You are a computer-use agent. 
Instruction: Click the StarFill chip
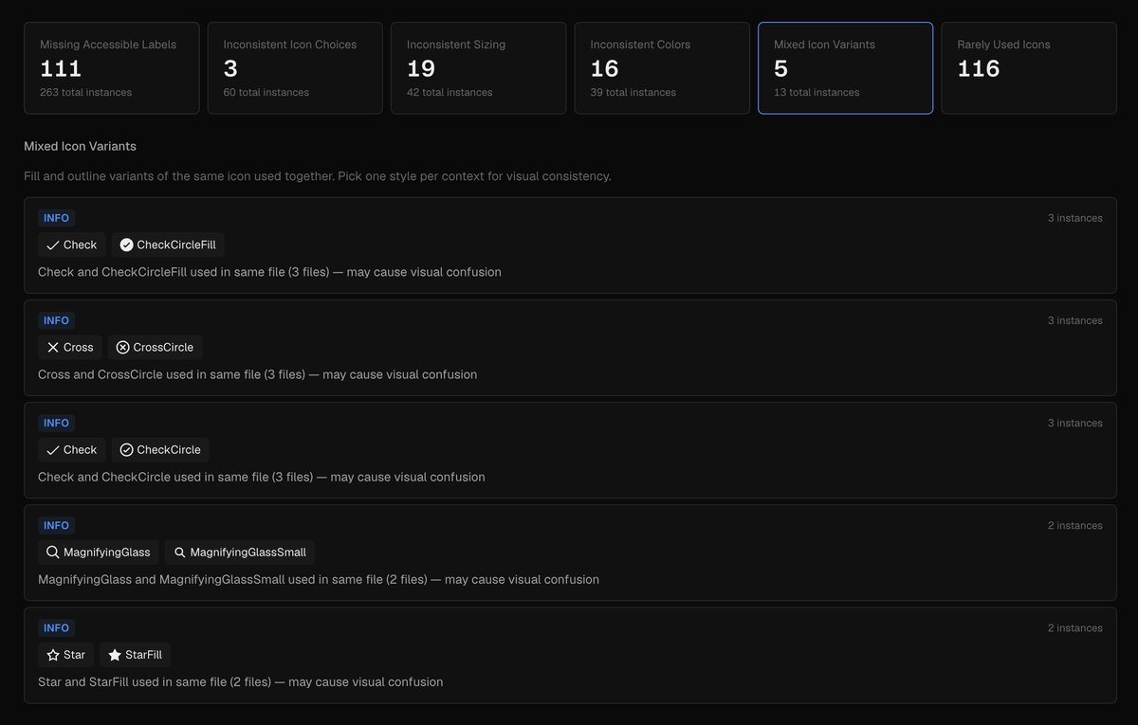pyautogui.click(x=136, y=654)
